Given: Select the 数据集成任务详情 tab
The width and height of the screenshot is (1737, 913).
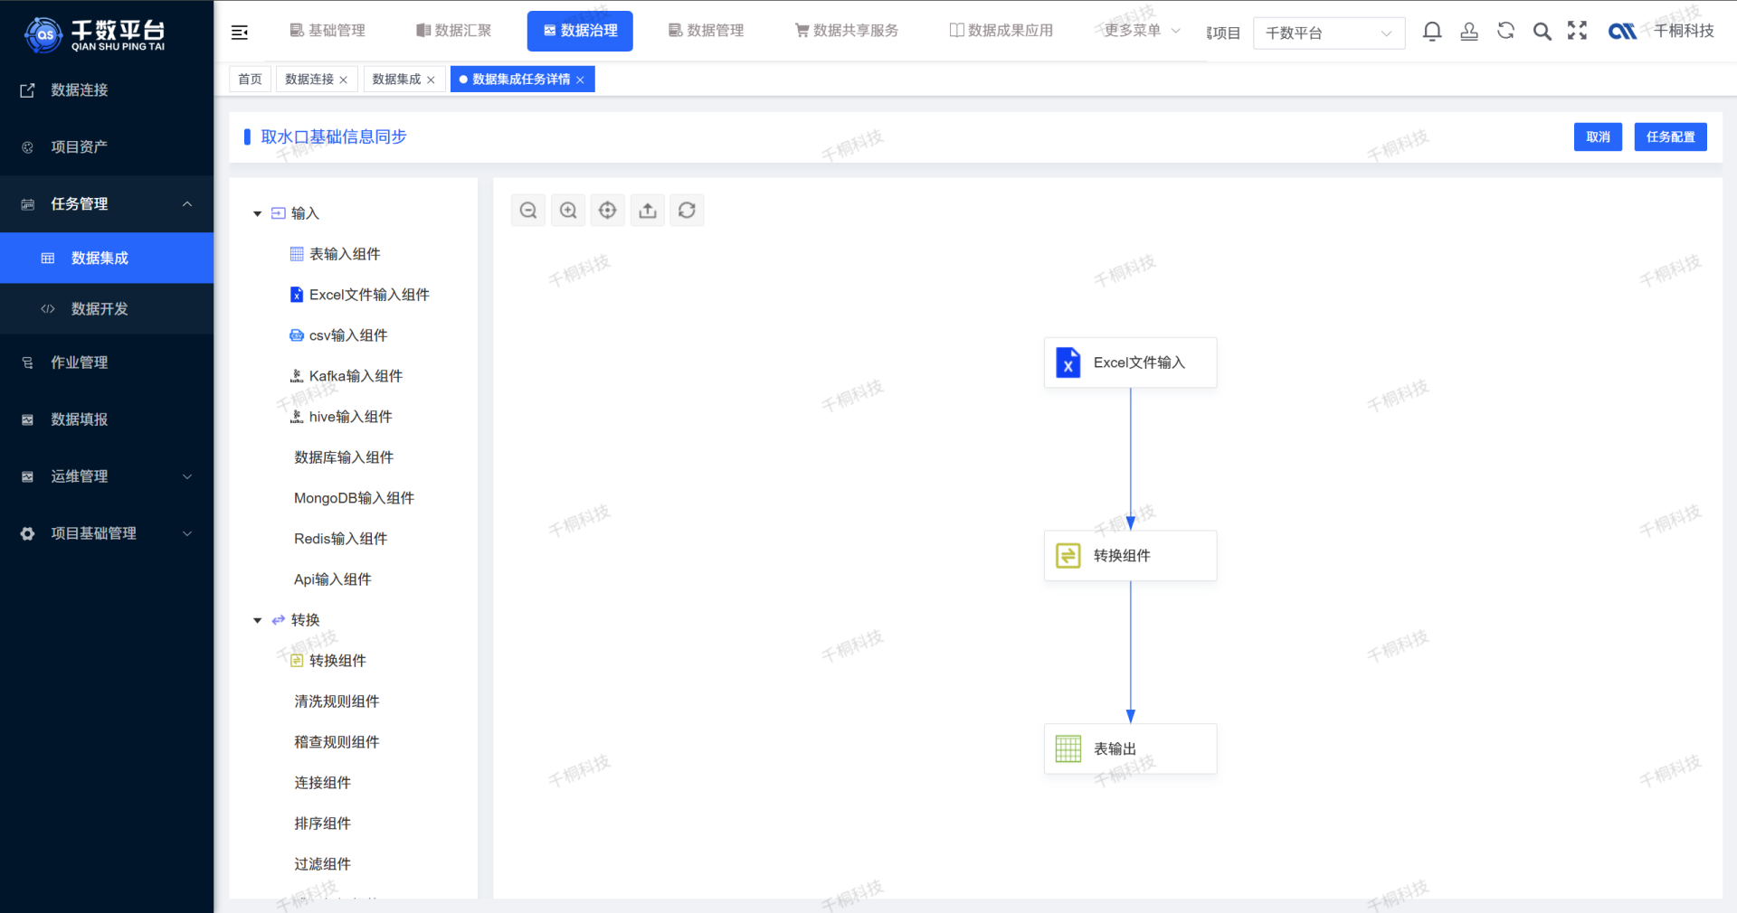Looking at the screenshot, I should pyautogui.click(x=521, y=80).
